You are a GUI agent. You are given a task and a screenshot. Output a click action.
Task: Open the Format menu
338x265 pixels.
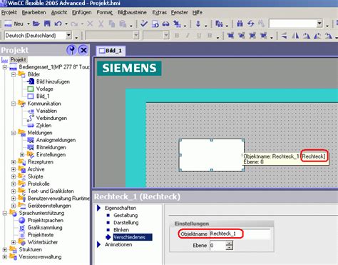(104, 12)
